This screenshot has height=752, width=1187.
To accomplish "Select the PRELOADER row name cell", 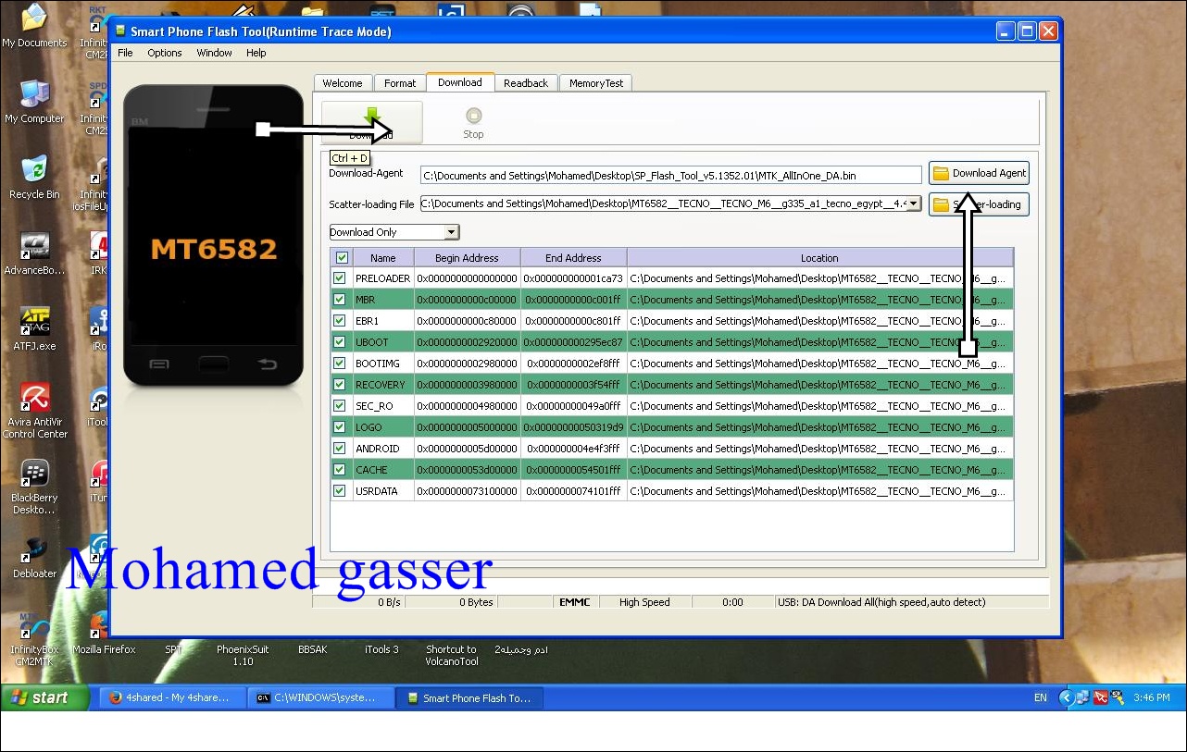I will (x=382, y=277).
